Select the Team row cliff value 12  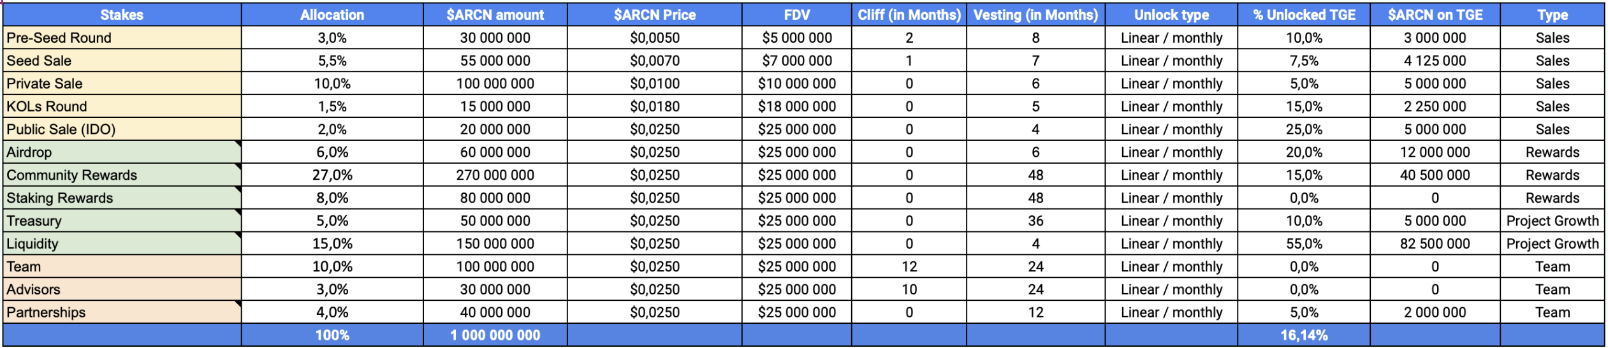click(909, 266)
